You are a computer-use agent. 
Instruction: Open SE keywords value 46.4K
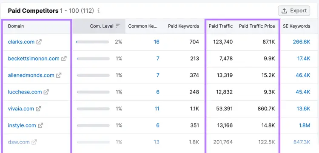click(303, 75)
